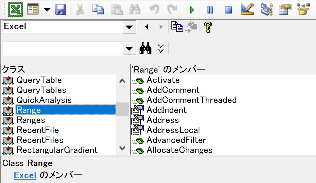316x183 pixels.
Task: Select the AddIndent property
Action: [166, 110]
